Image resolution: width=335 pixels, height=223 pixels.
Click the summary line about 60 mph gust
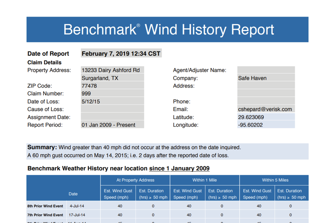[128, 155]
